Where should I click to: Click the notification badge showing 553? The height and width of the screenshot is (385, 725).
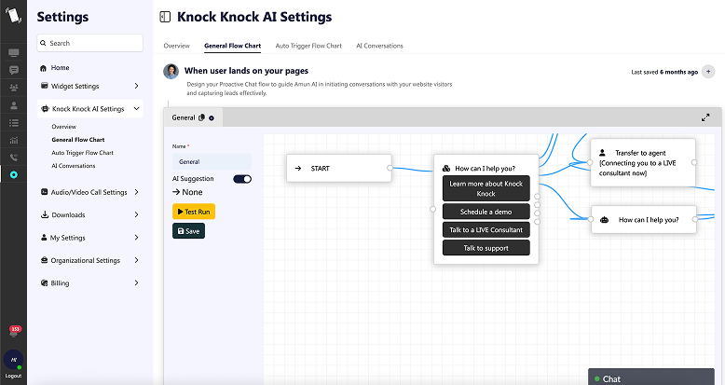pyautogui.click(x=14, y=330)
